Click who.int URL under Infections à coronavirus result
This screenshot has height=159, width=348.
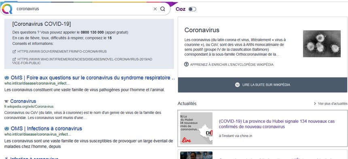(x=37, y=134)
